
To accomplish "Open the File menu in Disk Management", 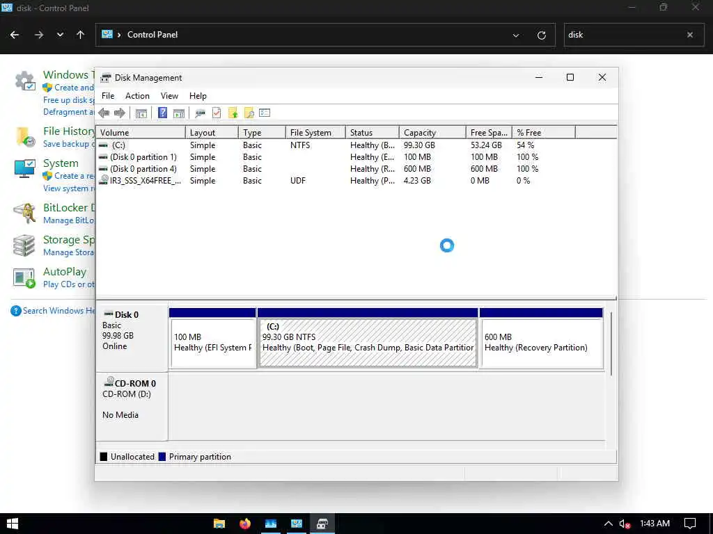I will coord(108,96).
